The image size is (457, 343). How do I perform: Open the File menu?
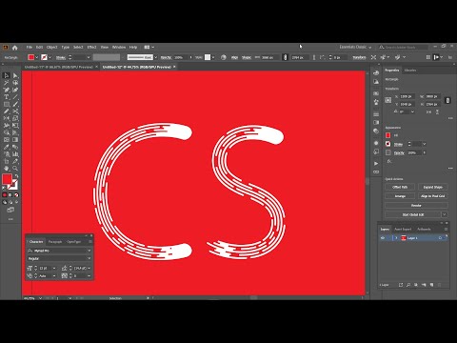[30, 47]
